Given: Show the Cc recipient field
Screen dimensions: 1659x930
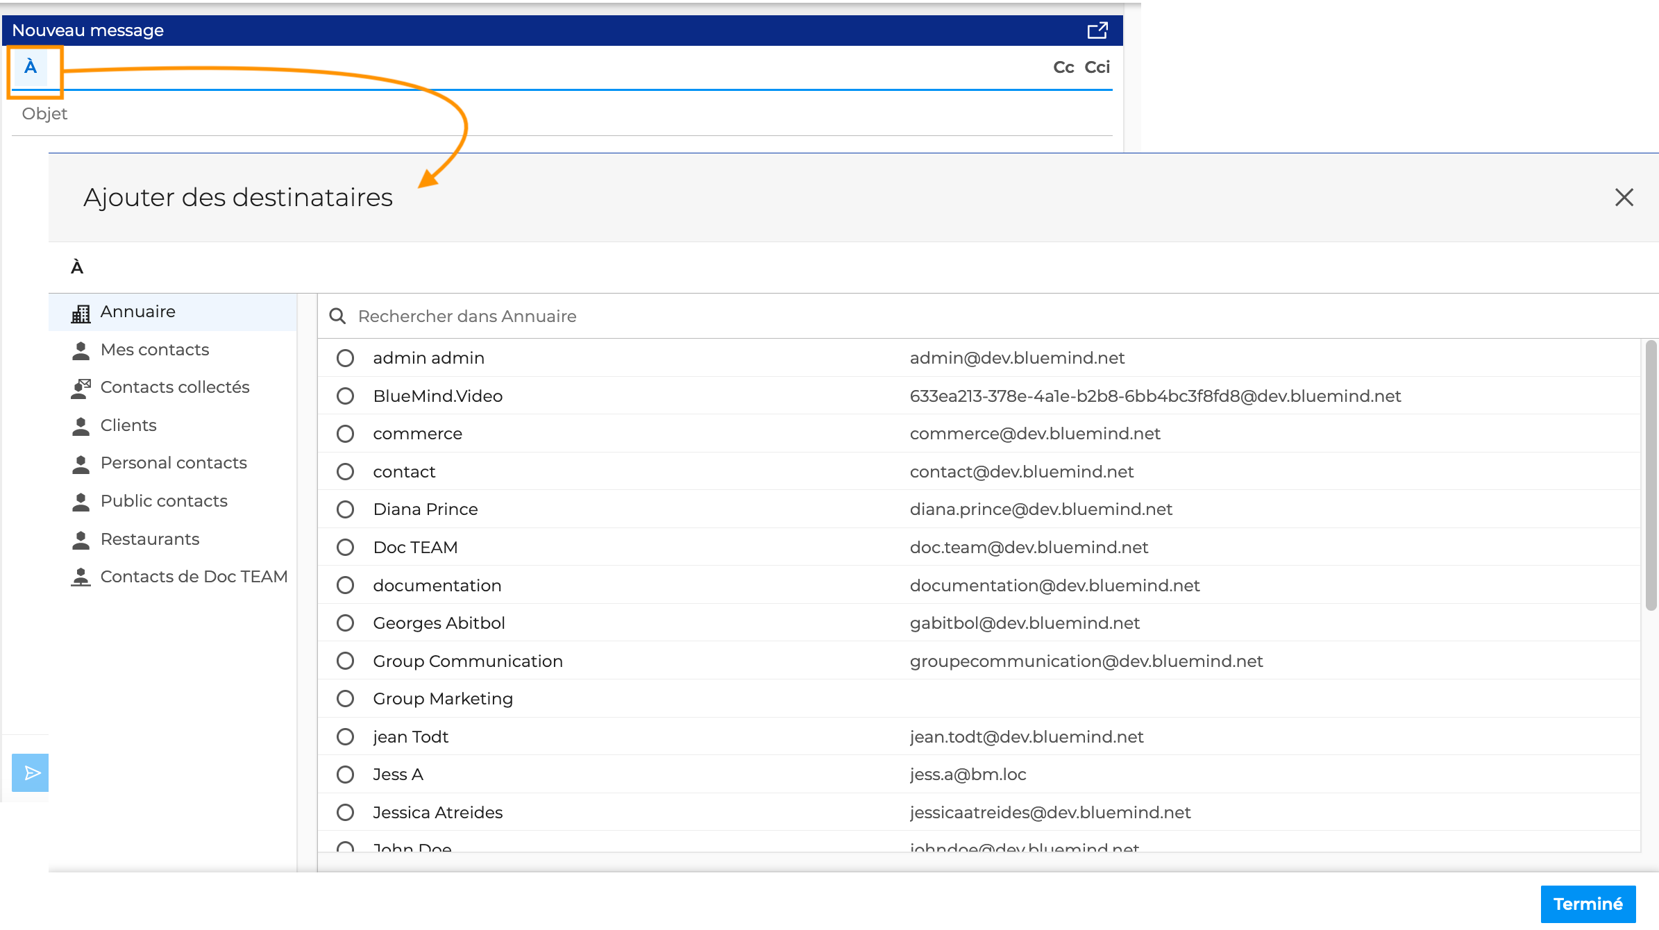Looking at the screenshot, I should (1063, 67).
